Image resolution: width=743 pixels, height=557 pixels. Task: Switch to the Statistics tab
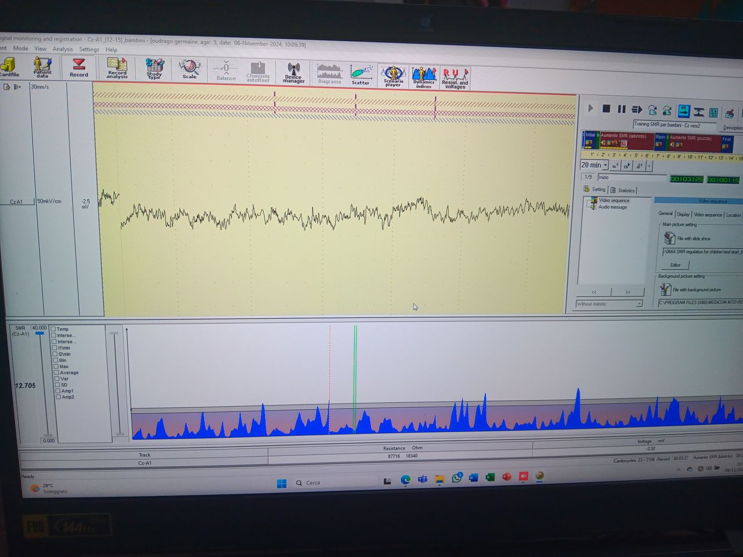[623, 190]
